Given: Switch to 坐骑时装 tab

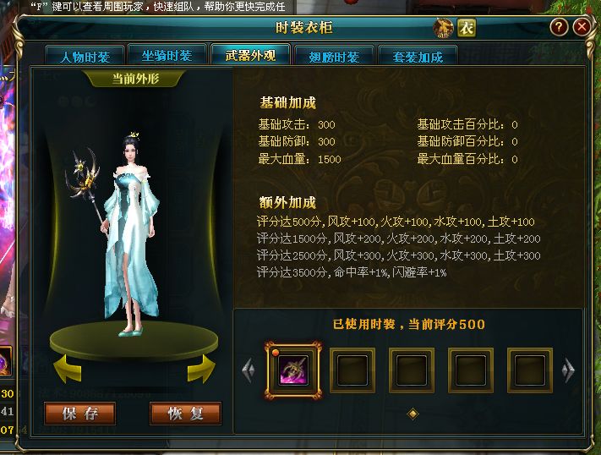Looking at the screenshot, I should click(167, 55).
